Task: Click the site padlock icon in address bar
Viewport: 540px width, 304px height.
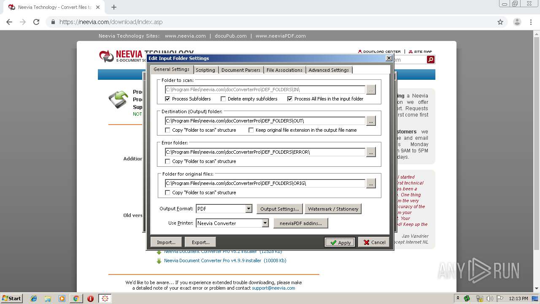Action: coord(53,22)
